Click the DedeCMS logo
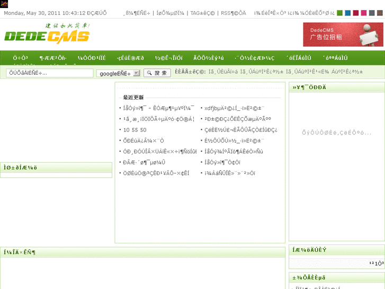Image resolution: width=385 pixels, height=289 pixels. [x=47, y=34]
